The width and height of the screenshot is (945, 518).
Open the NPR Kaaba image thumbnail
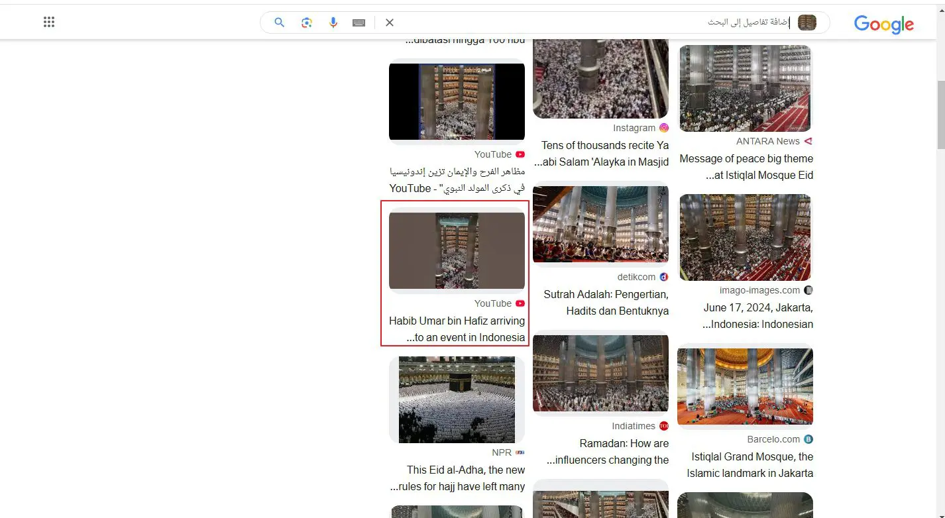point(457,399)
